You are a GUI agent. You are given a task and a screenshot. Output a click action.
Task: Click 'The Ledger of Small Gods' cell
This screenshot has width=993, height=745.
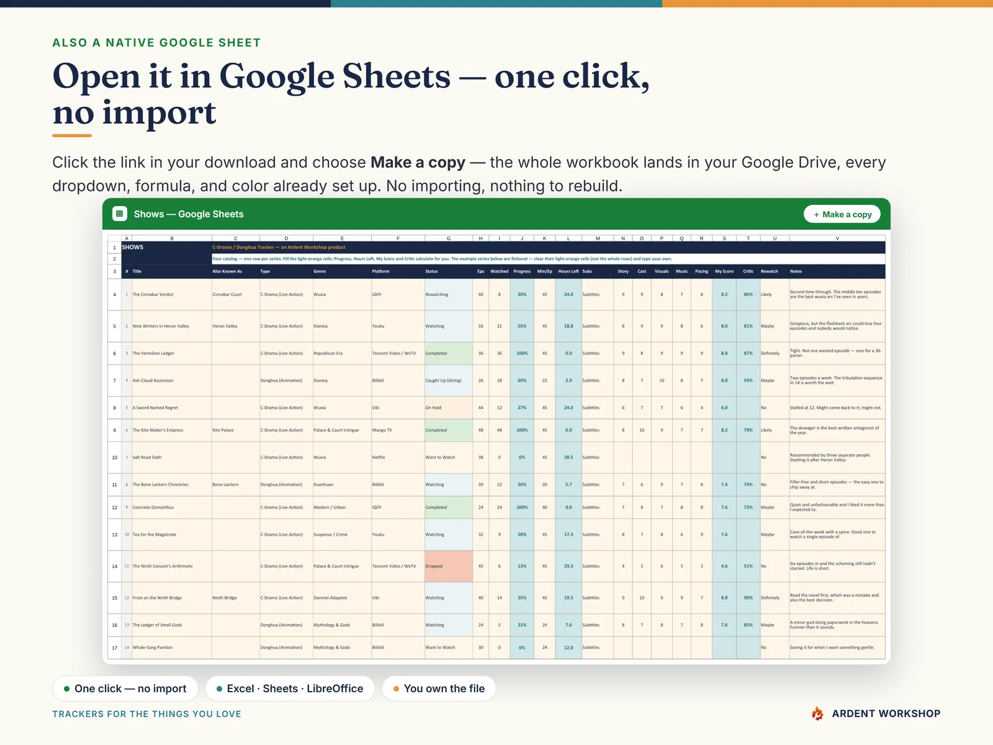tap(172, 625)
